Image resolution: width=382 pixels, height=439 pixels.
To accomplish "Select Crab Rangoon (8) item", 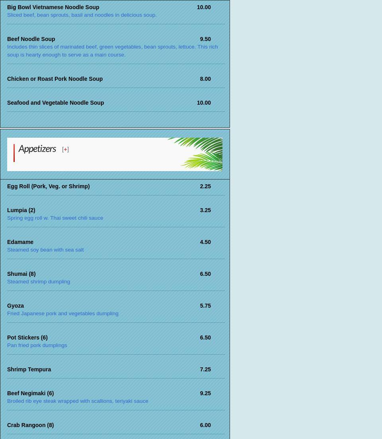I will [x=30, y=425].
